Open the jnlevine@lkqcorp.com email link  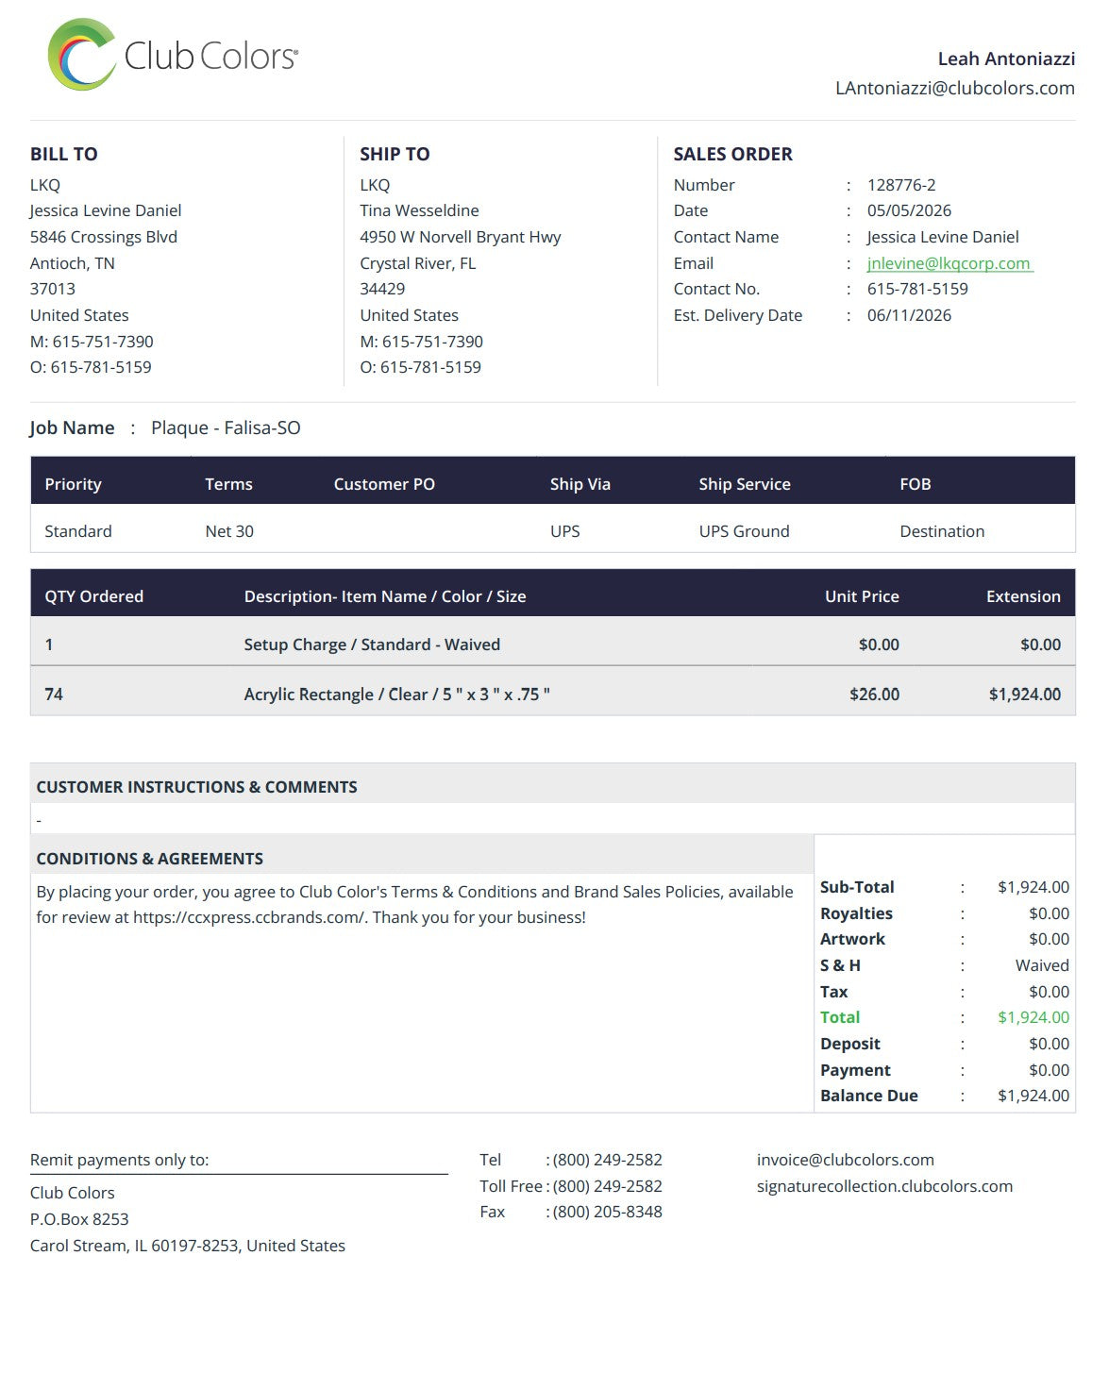click(x=949, y=263)
